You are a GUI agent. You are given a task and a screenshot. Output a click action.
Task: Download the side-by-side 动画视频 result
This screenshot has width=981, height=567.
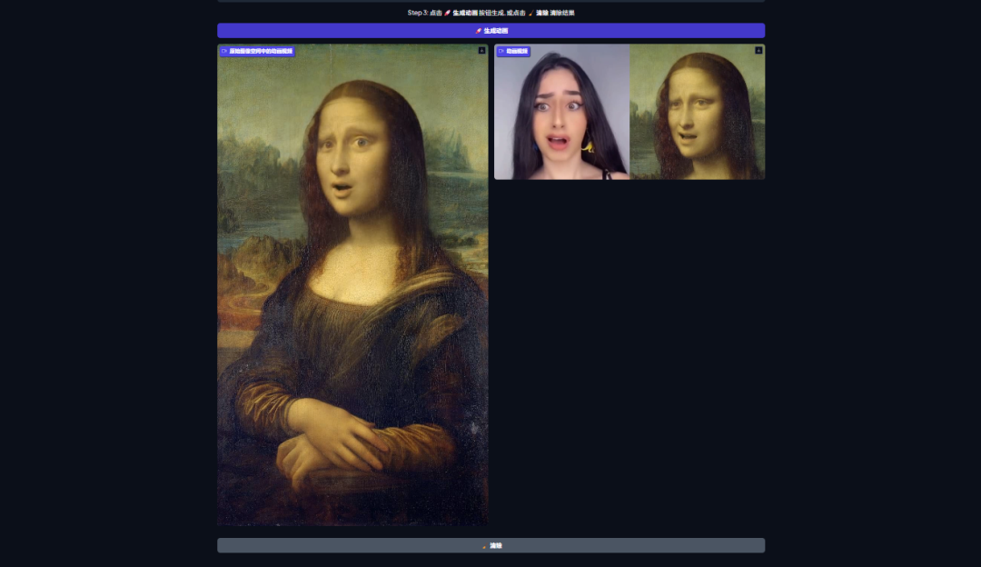click(x=758, y=51)
